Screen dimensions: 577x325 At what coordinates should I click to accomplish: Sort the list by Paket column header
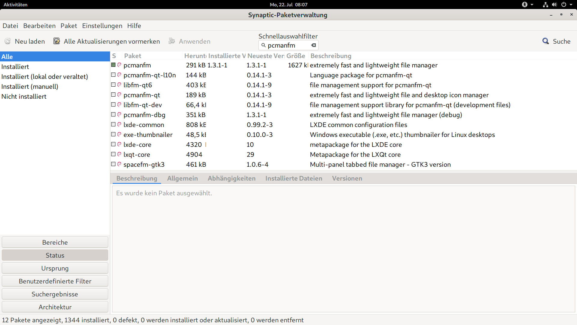133,56
